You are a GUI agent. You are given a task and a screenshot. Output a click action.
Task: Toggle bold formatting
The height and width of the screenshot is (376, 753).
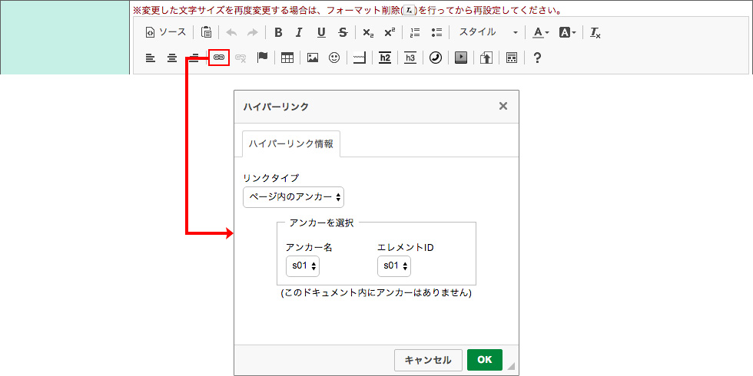point(278,32)
